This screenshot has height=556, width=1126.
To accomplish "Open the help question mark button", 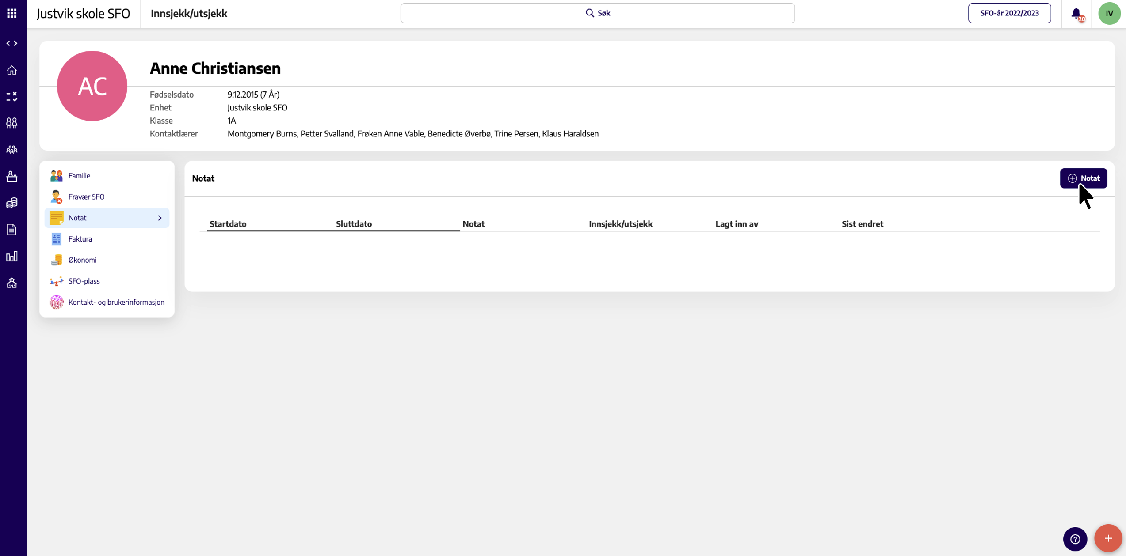I will click(1075, 539).
